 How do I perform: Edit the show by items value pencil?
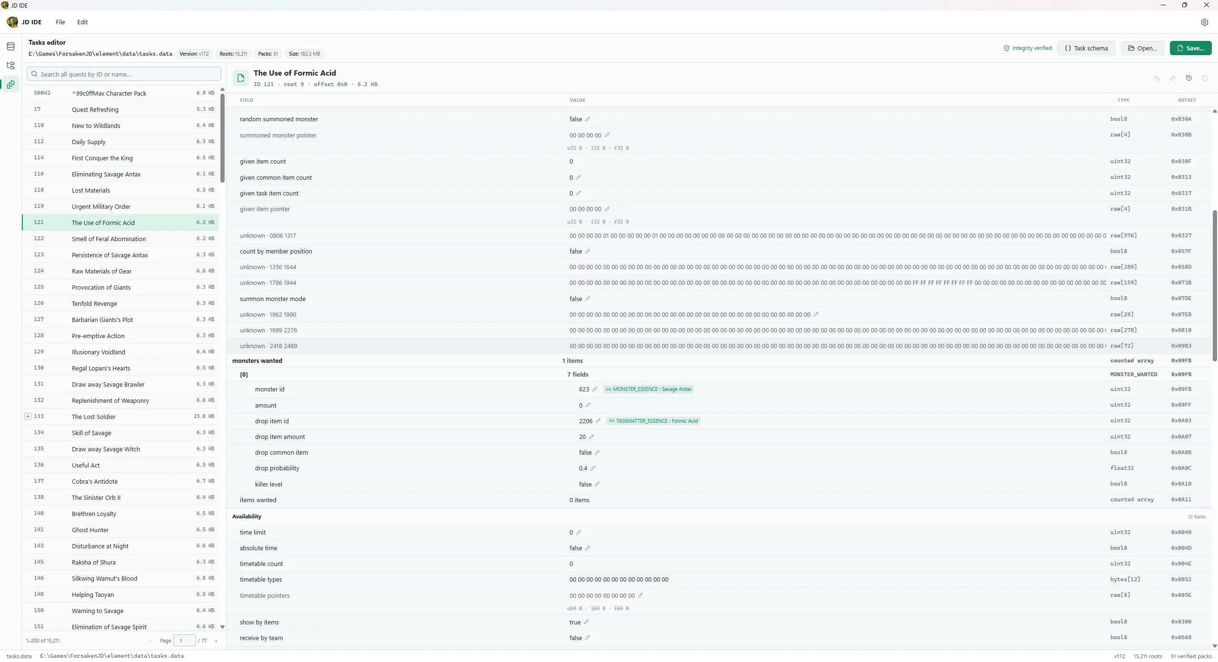pos(586,622)
